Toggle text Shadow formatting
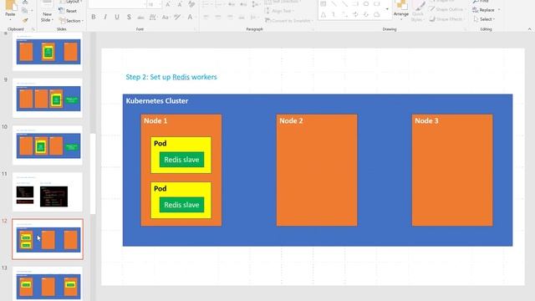The width and height of the screenshot is (535, 301). [x=129, y=17]
